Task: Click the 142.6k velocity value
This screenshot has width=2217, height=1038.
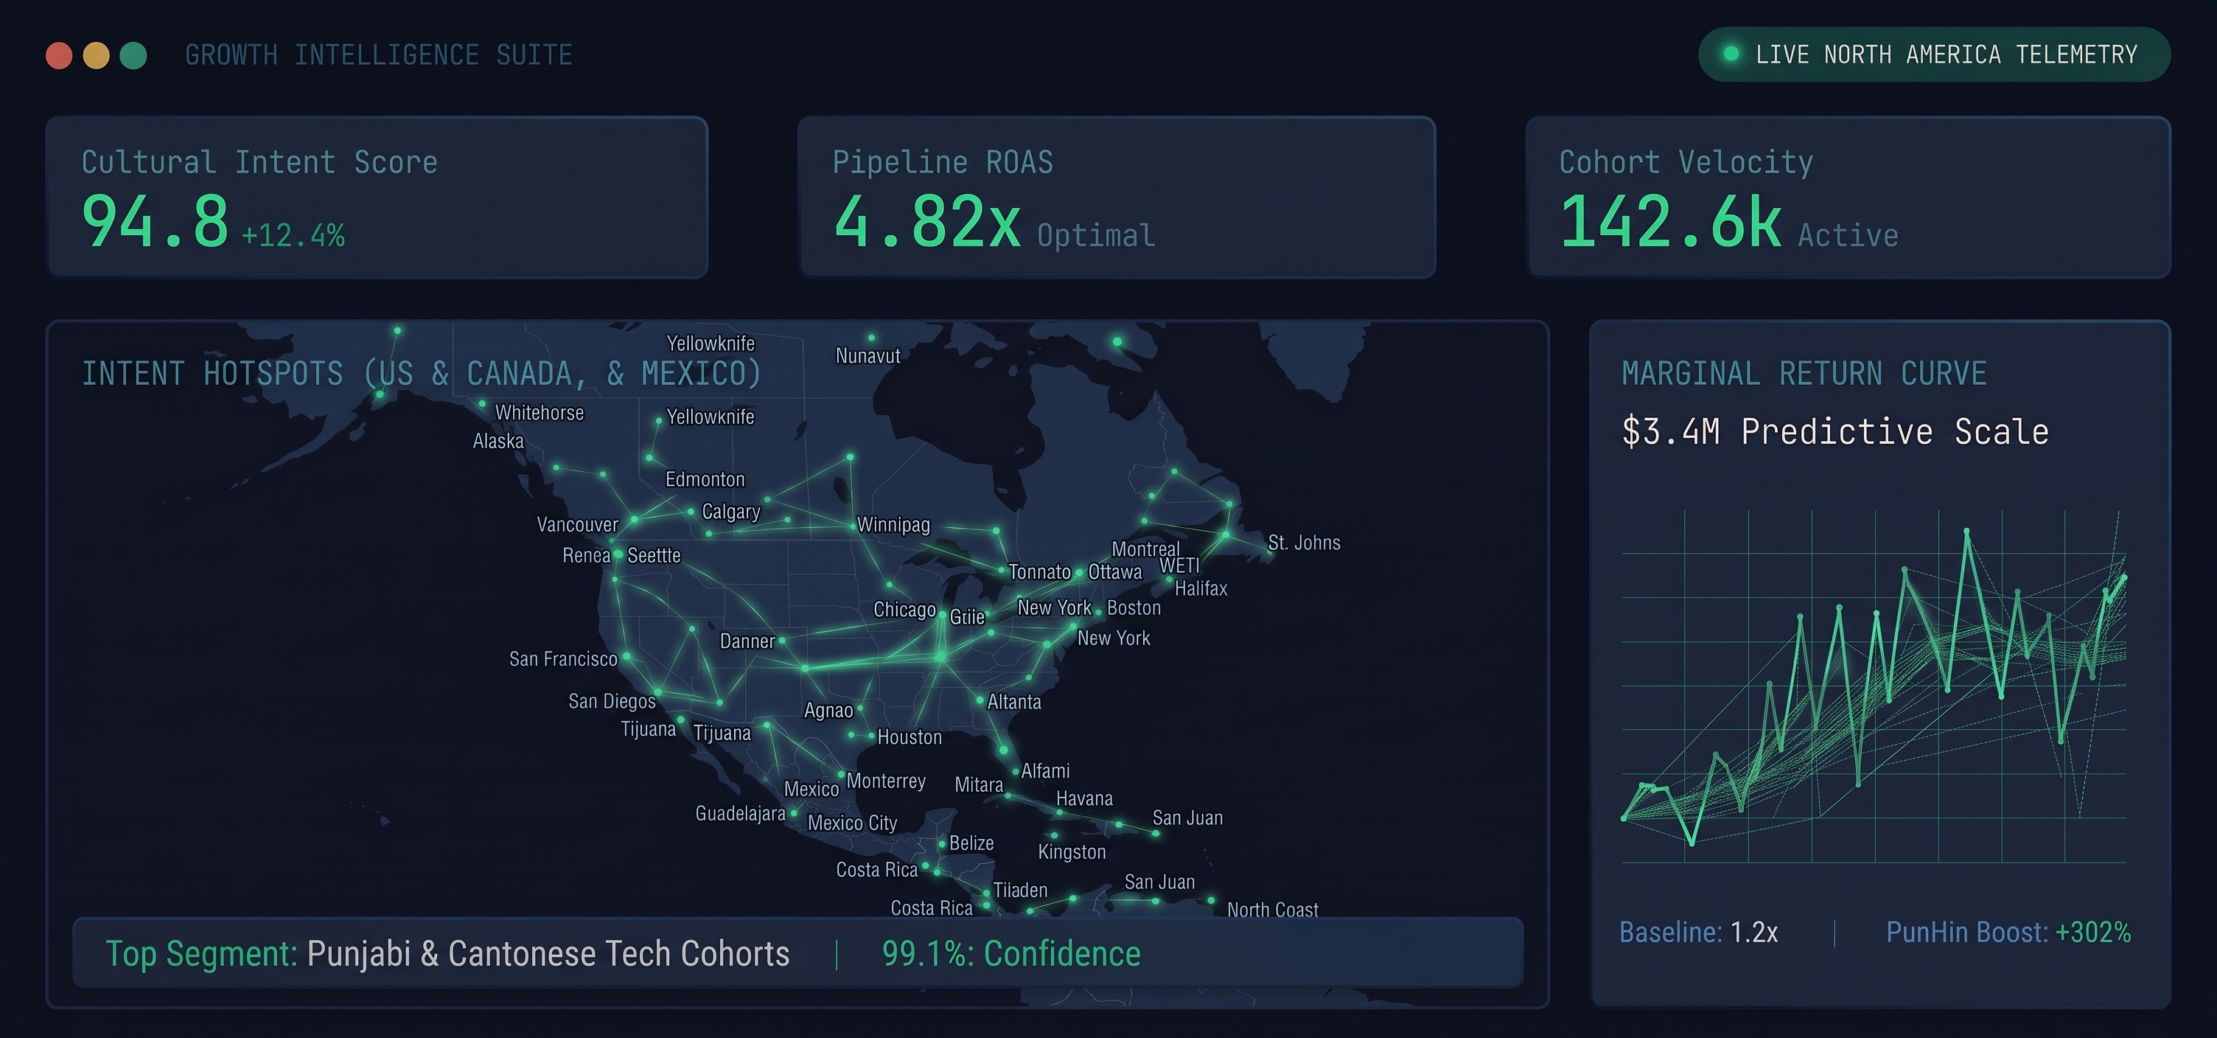Action: [x=1671, y=221]
